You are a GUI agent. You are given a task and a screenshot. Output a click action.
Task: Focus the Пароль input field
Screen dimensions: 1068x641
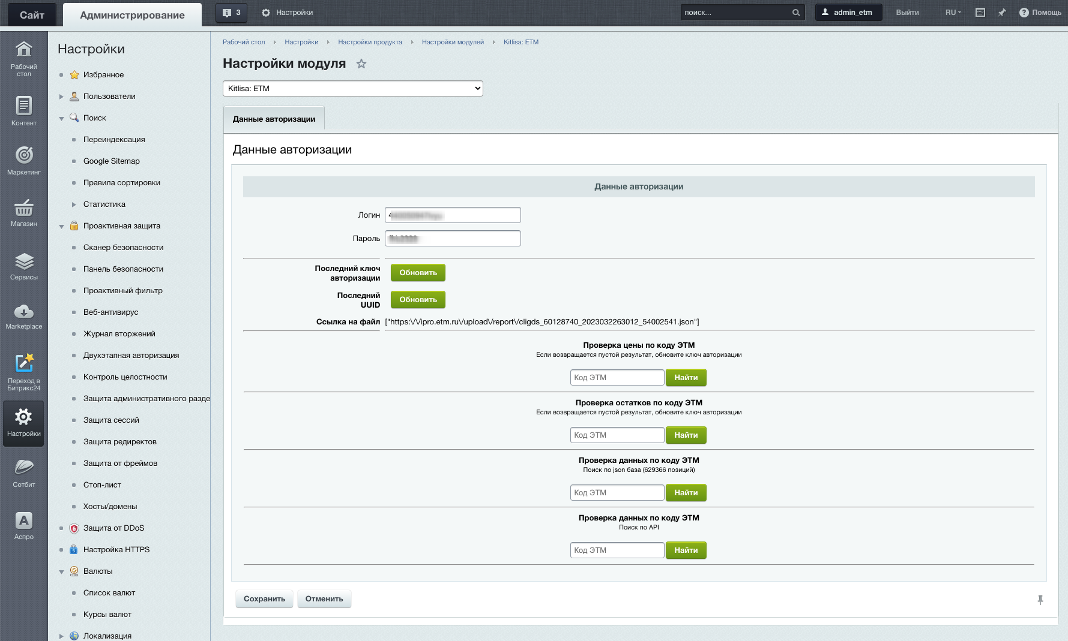pos(453,238)
